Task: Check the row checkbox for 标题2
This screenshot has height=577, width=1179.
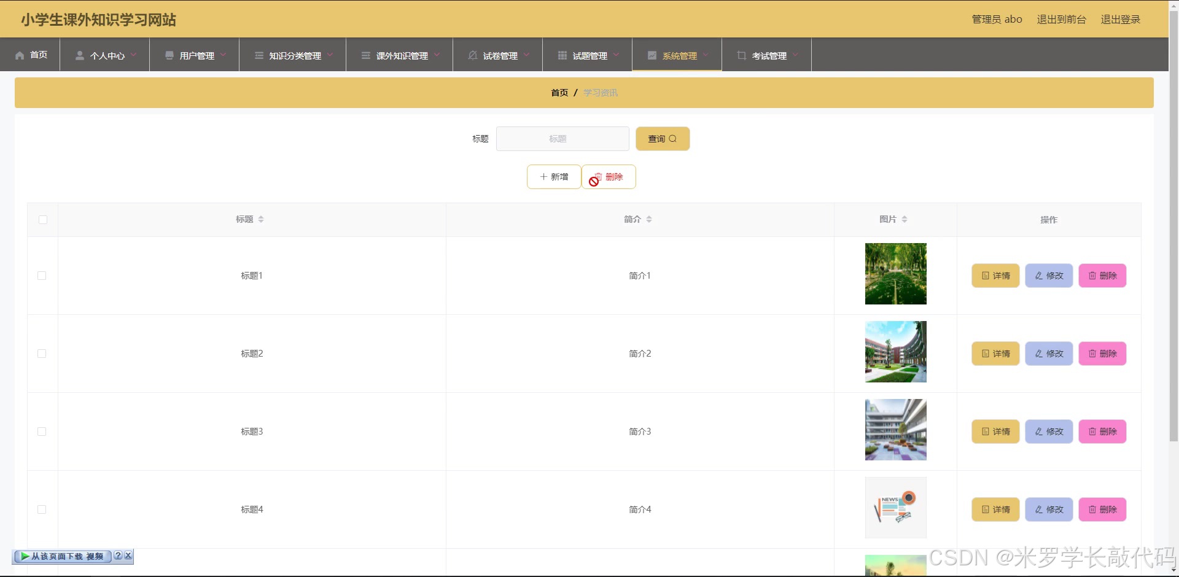Action: (42, 354)
